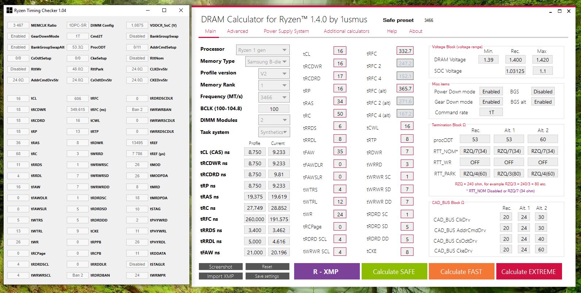
Task: Show the About tab
Action: [x=416, y=31]
